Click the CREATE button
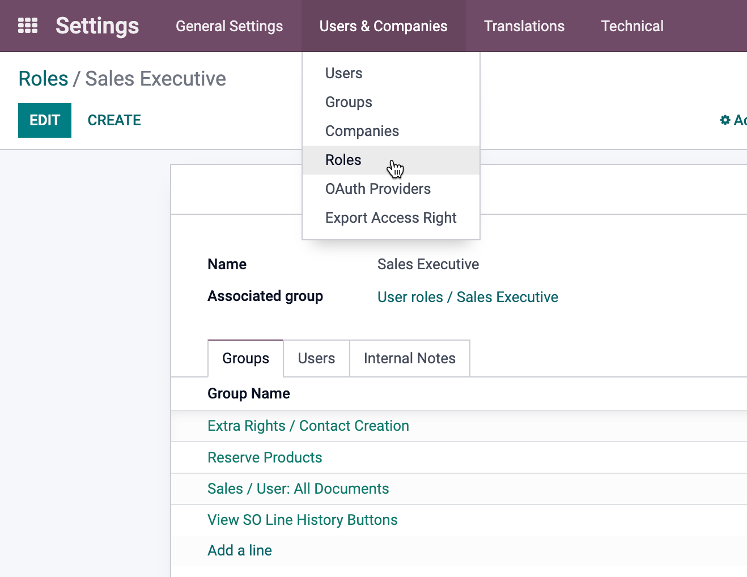747x577 pixels. click(114, 120)
